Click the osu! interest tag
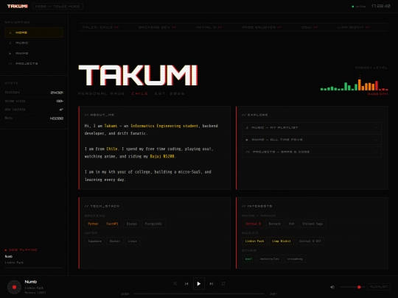The image size is (398, 298). 249,259
